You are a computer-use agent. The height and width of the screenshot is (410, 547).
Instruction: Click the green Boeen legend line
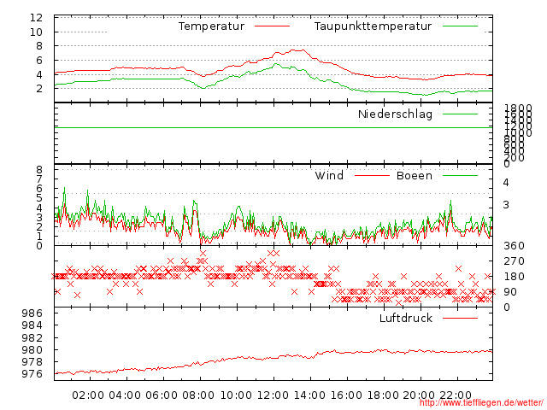click(460, 175)
